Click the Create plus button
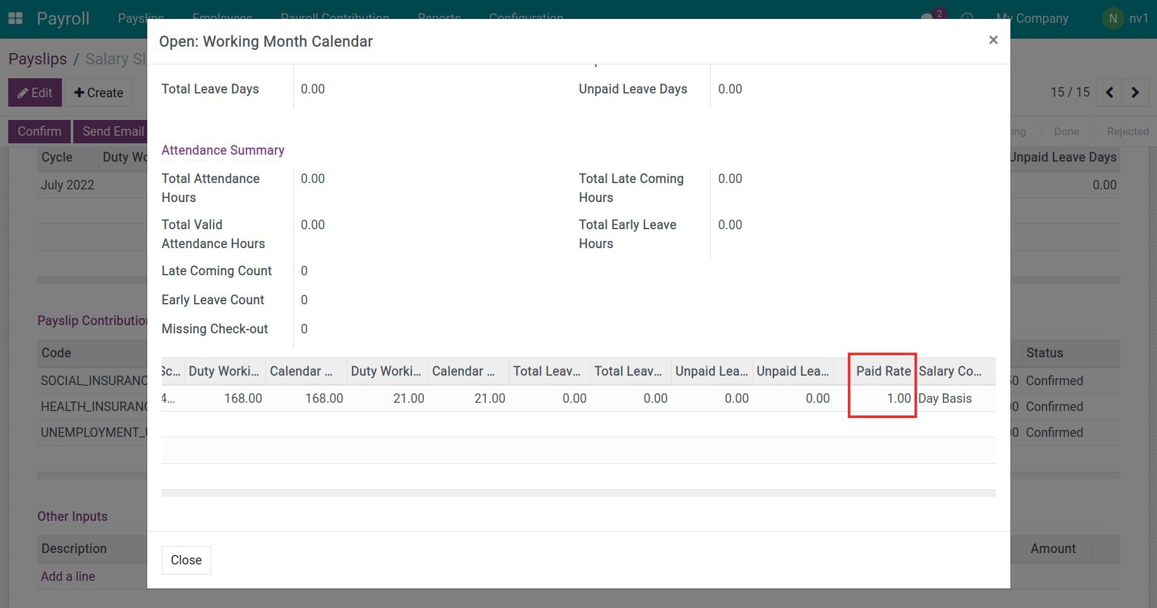The width and height of the screenshot is (1157, 608). point(99,93)
